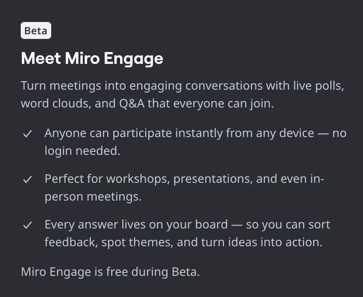The image size is (363, 297).
Task: Click the "Meet Miro Engage" heading
Action: tap(92, 58)
